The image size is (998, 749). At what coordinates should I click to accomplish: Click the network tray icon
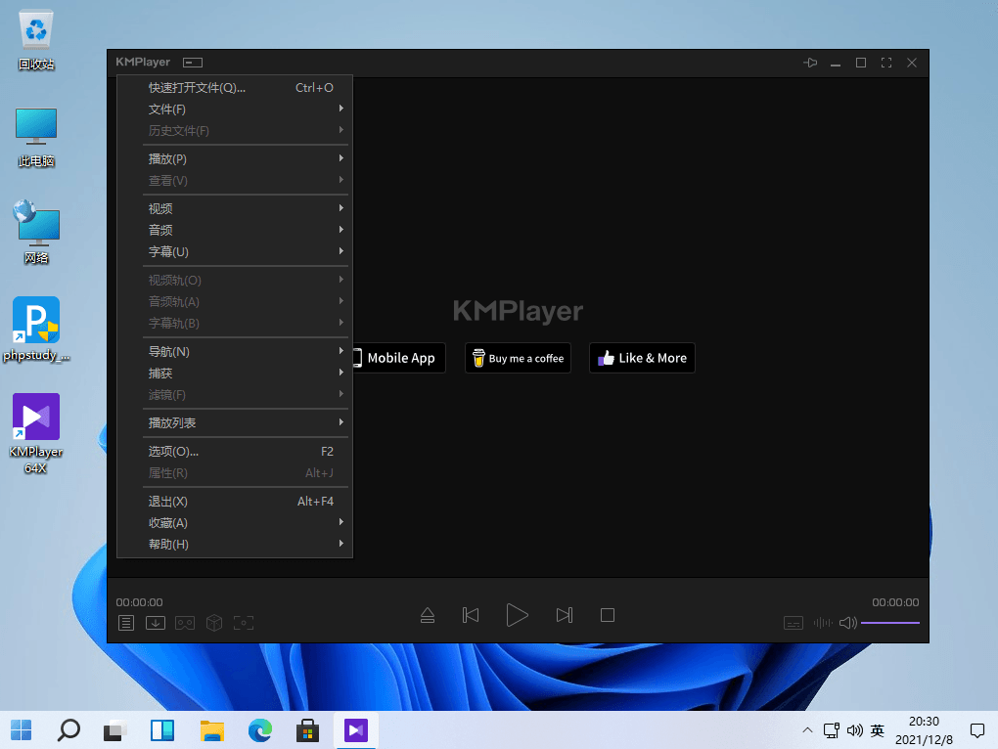[832, 729]
